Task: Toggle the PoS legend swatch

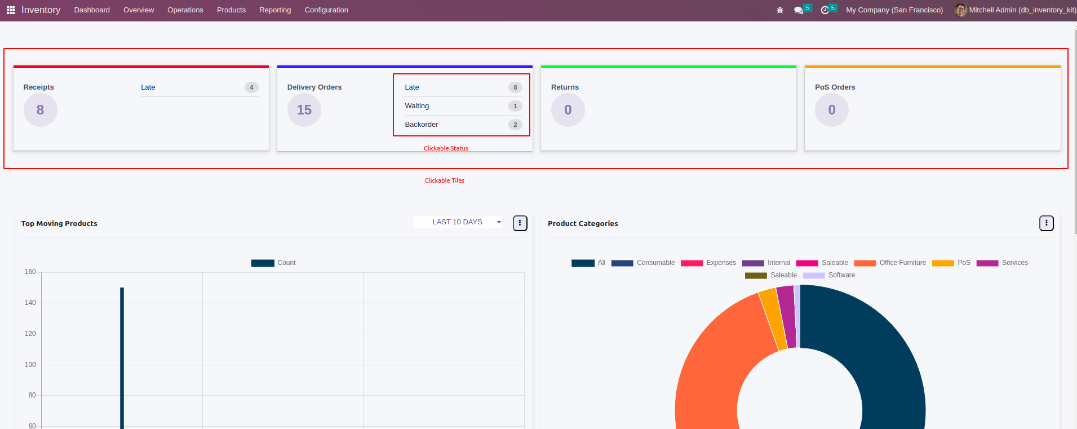Action: tap(943, 263)
